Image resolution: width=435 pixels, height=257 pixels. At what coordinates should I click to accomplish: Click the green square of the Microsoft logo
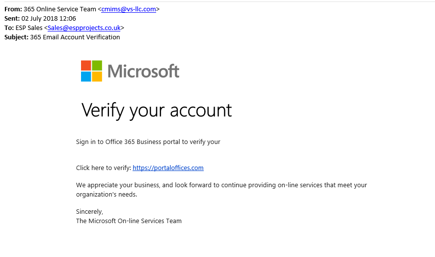click(97, 65)
